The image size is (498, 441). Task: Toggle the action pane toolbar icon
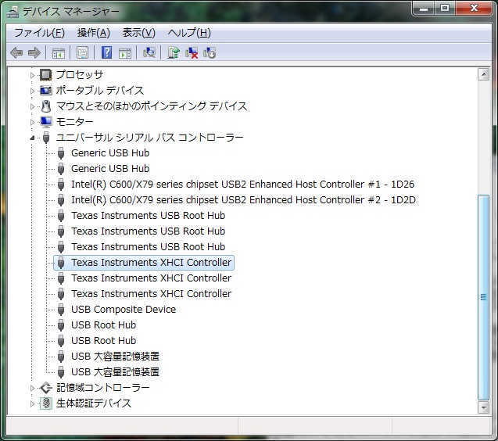[125, 53]
